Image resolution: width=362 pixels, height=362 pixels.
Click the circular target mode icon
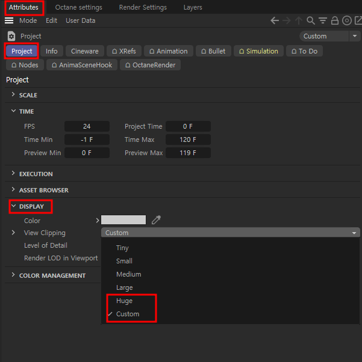pyautogui.click(x=346, y=20)
